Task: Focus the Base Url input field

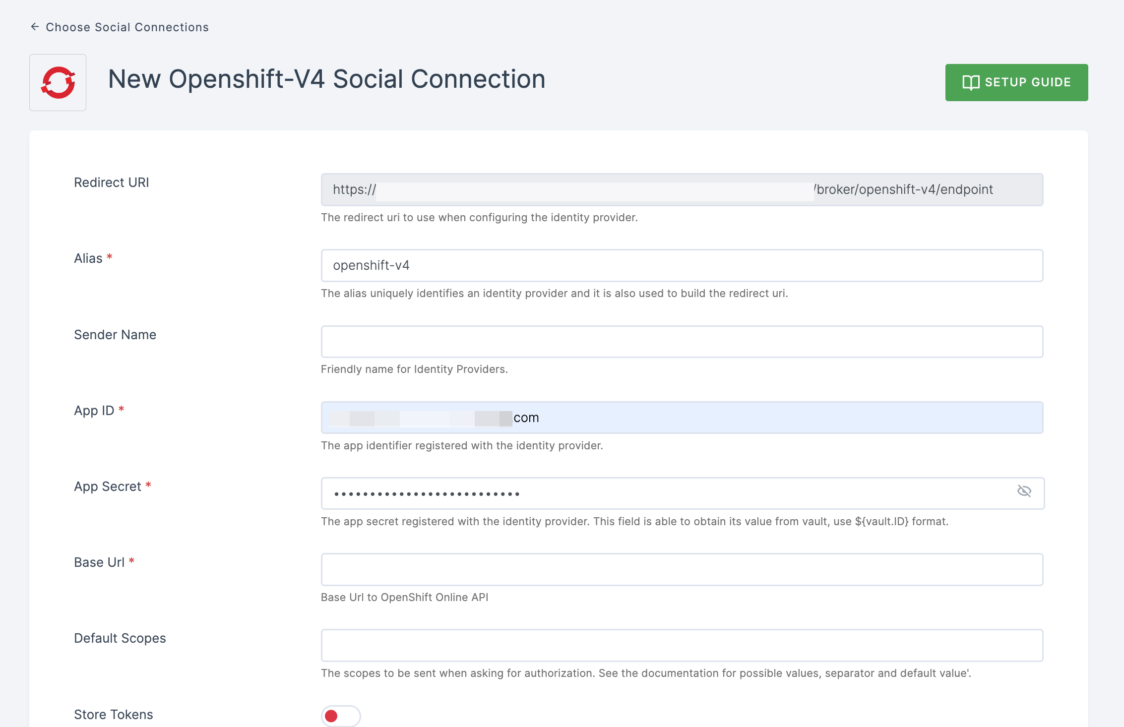Action: coord(682,569)
